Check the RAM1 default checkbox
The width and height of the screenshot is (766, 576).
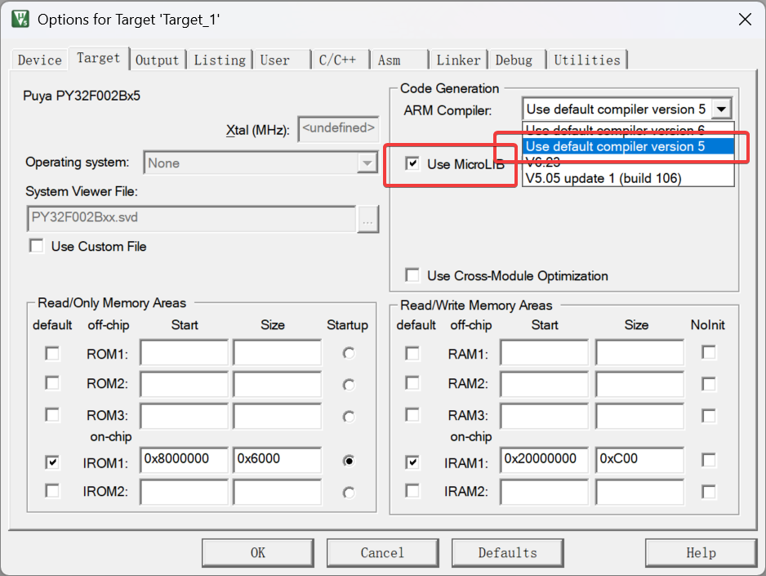click(412, 353)
